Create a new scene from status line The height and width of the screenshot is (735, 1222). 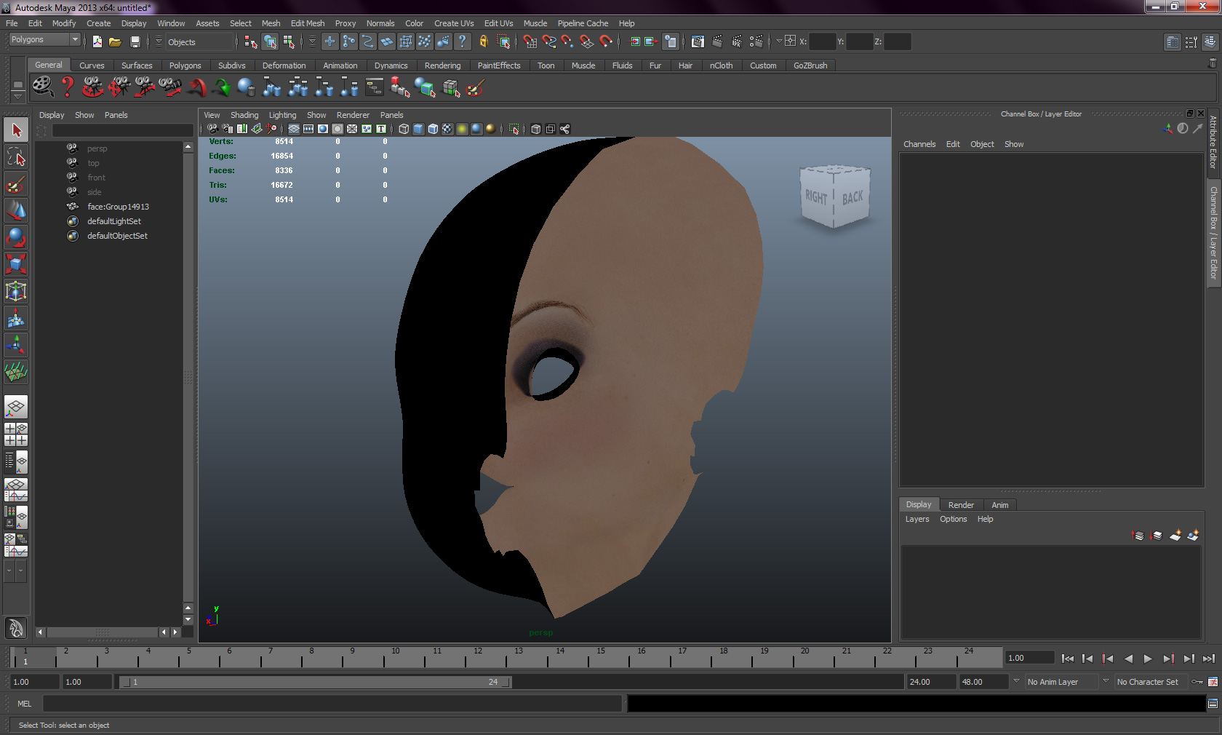tap(97, 41)
